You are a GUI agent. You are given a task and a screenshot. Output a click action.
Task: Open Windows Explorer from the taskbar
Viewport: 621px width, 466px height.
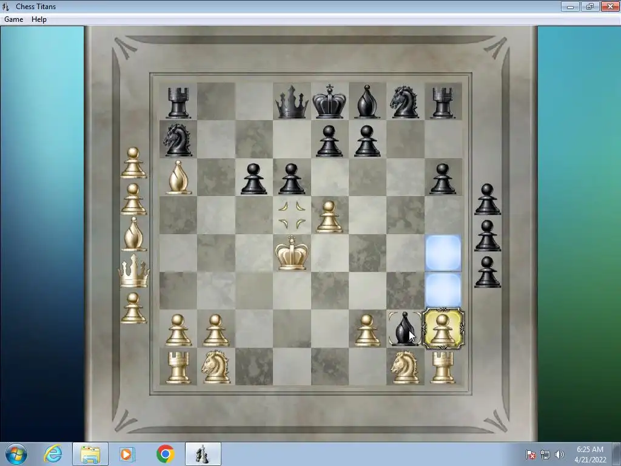[x=90, y=454]
